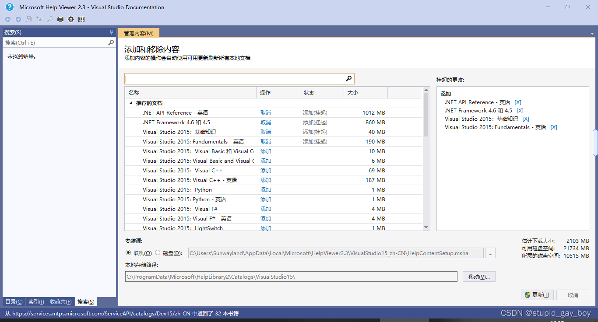Select the 联机 (online) radio button

pyautogui.click(x=128, y=253)
